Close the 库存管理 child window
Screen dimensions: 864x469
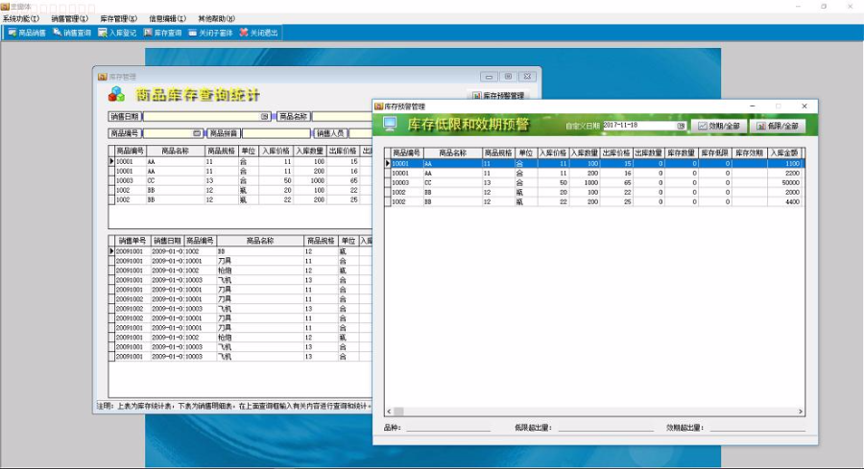tap(527, 77)
